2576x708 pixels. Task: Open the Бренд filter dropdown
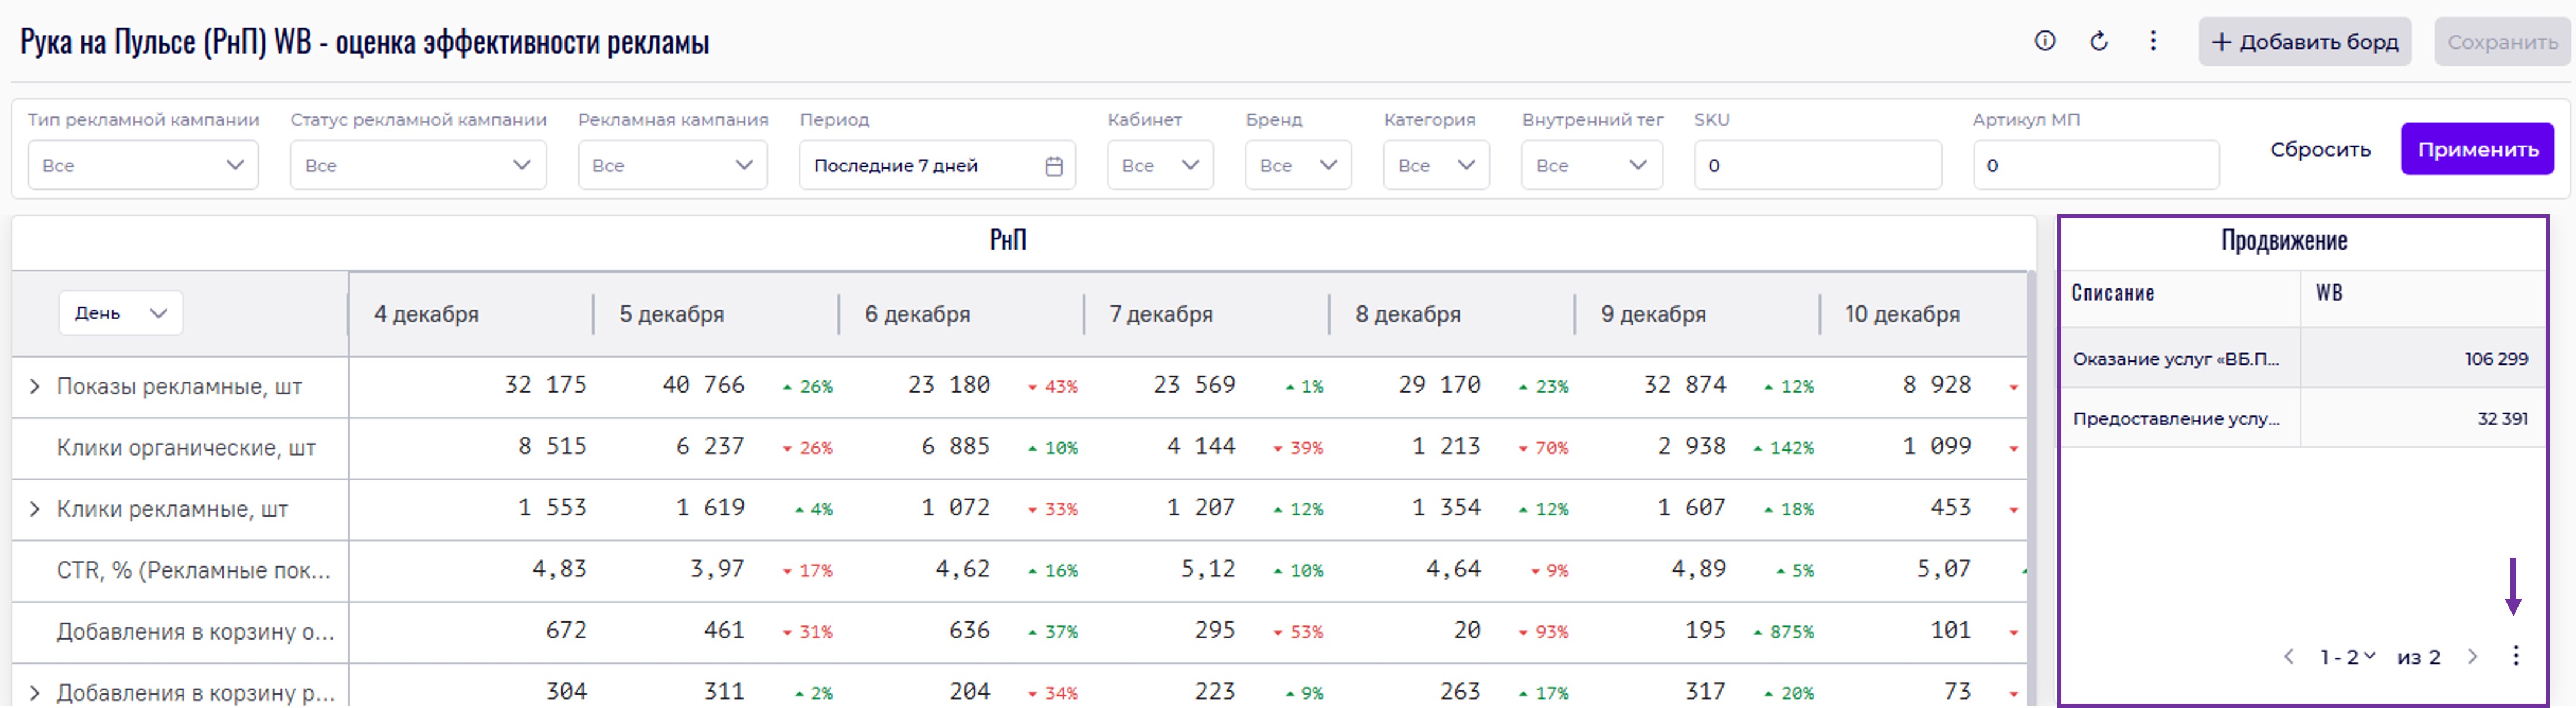(x=1297, y=165)
